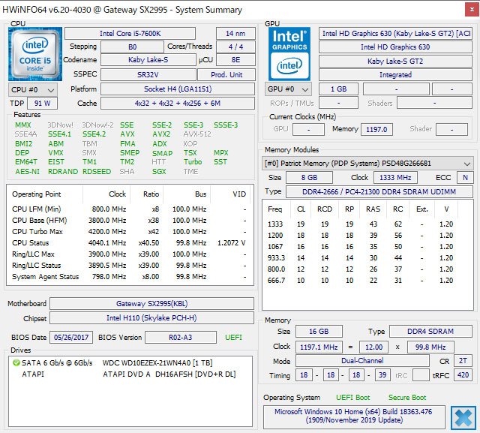Click the CR 2T value
This screenshot has width=480, height=433.
(x=463, y=361)
